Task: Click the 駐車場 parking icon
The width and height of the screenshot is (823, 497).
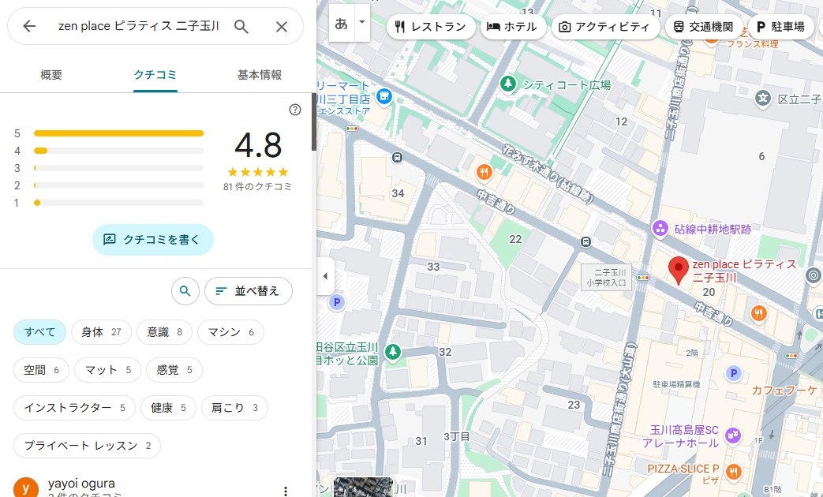Action: (x=760, y=26)
